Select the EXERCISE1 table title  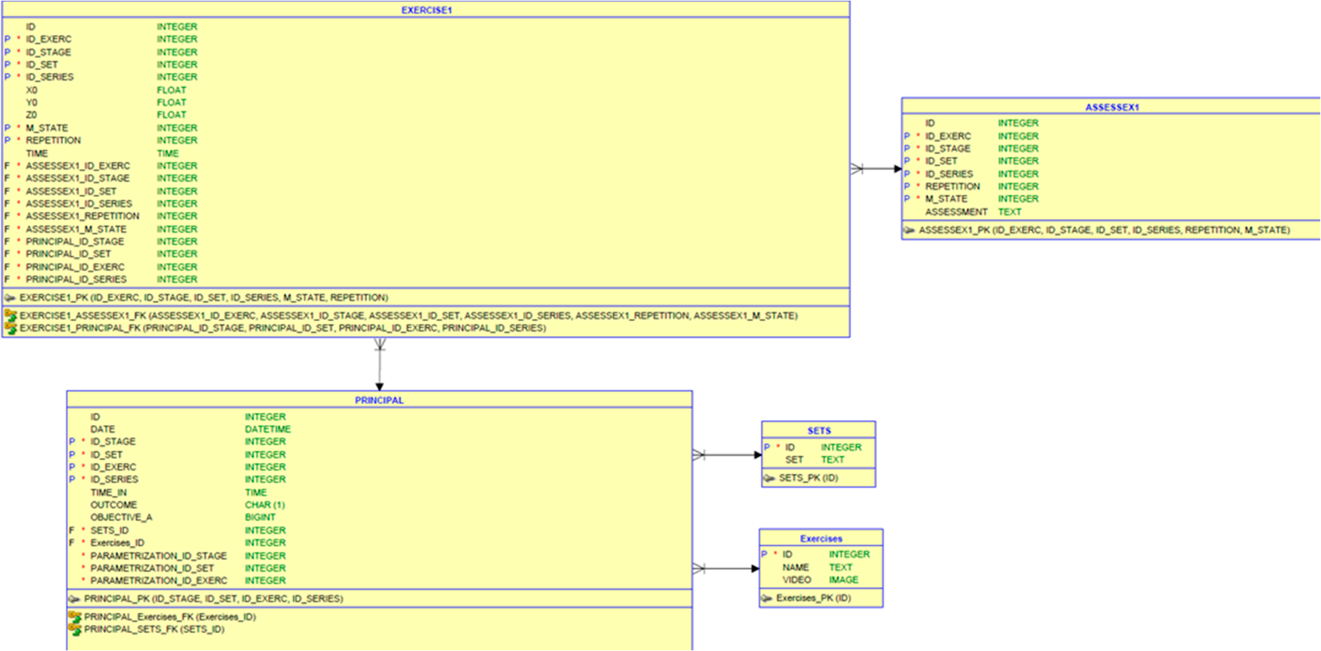[426, 10]
